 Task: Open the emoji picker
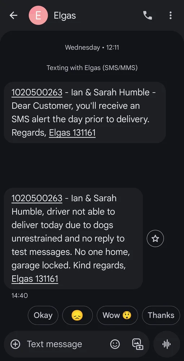click(x=115, y=344)
